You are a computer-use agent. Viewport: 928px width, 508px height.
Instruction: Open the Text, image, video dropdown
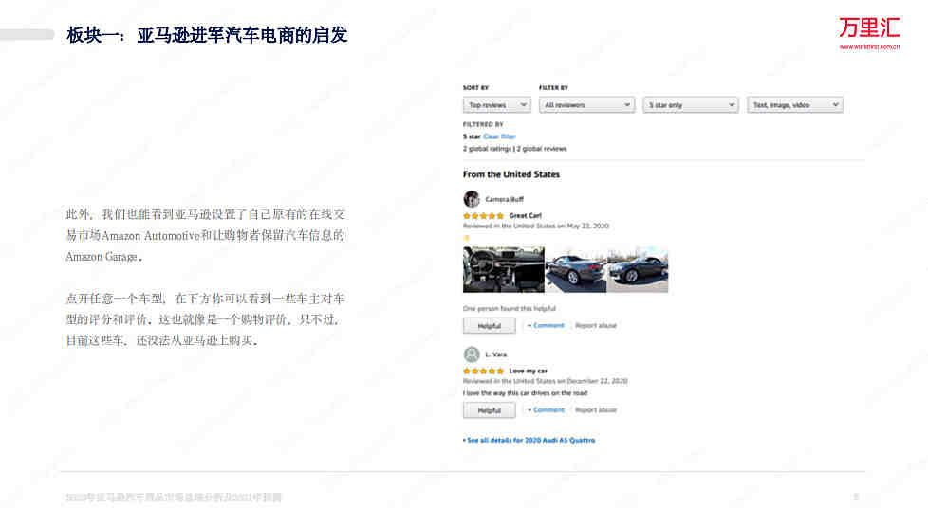pos(795,104)
